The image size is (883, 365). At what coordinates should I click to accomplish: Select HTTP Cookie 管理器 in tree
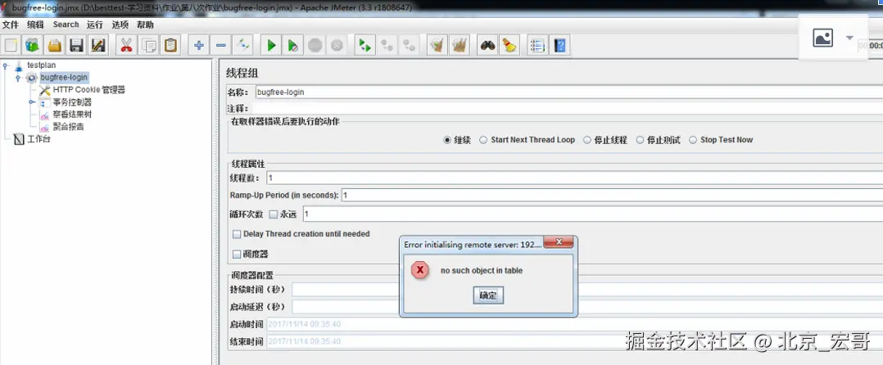(88, 90)
